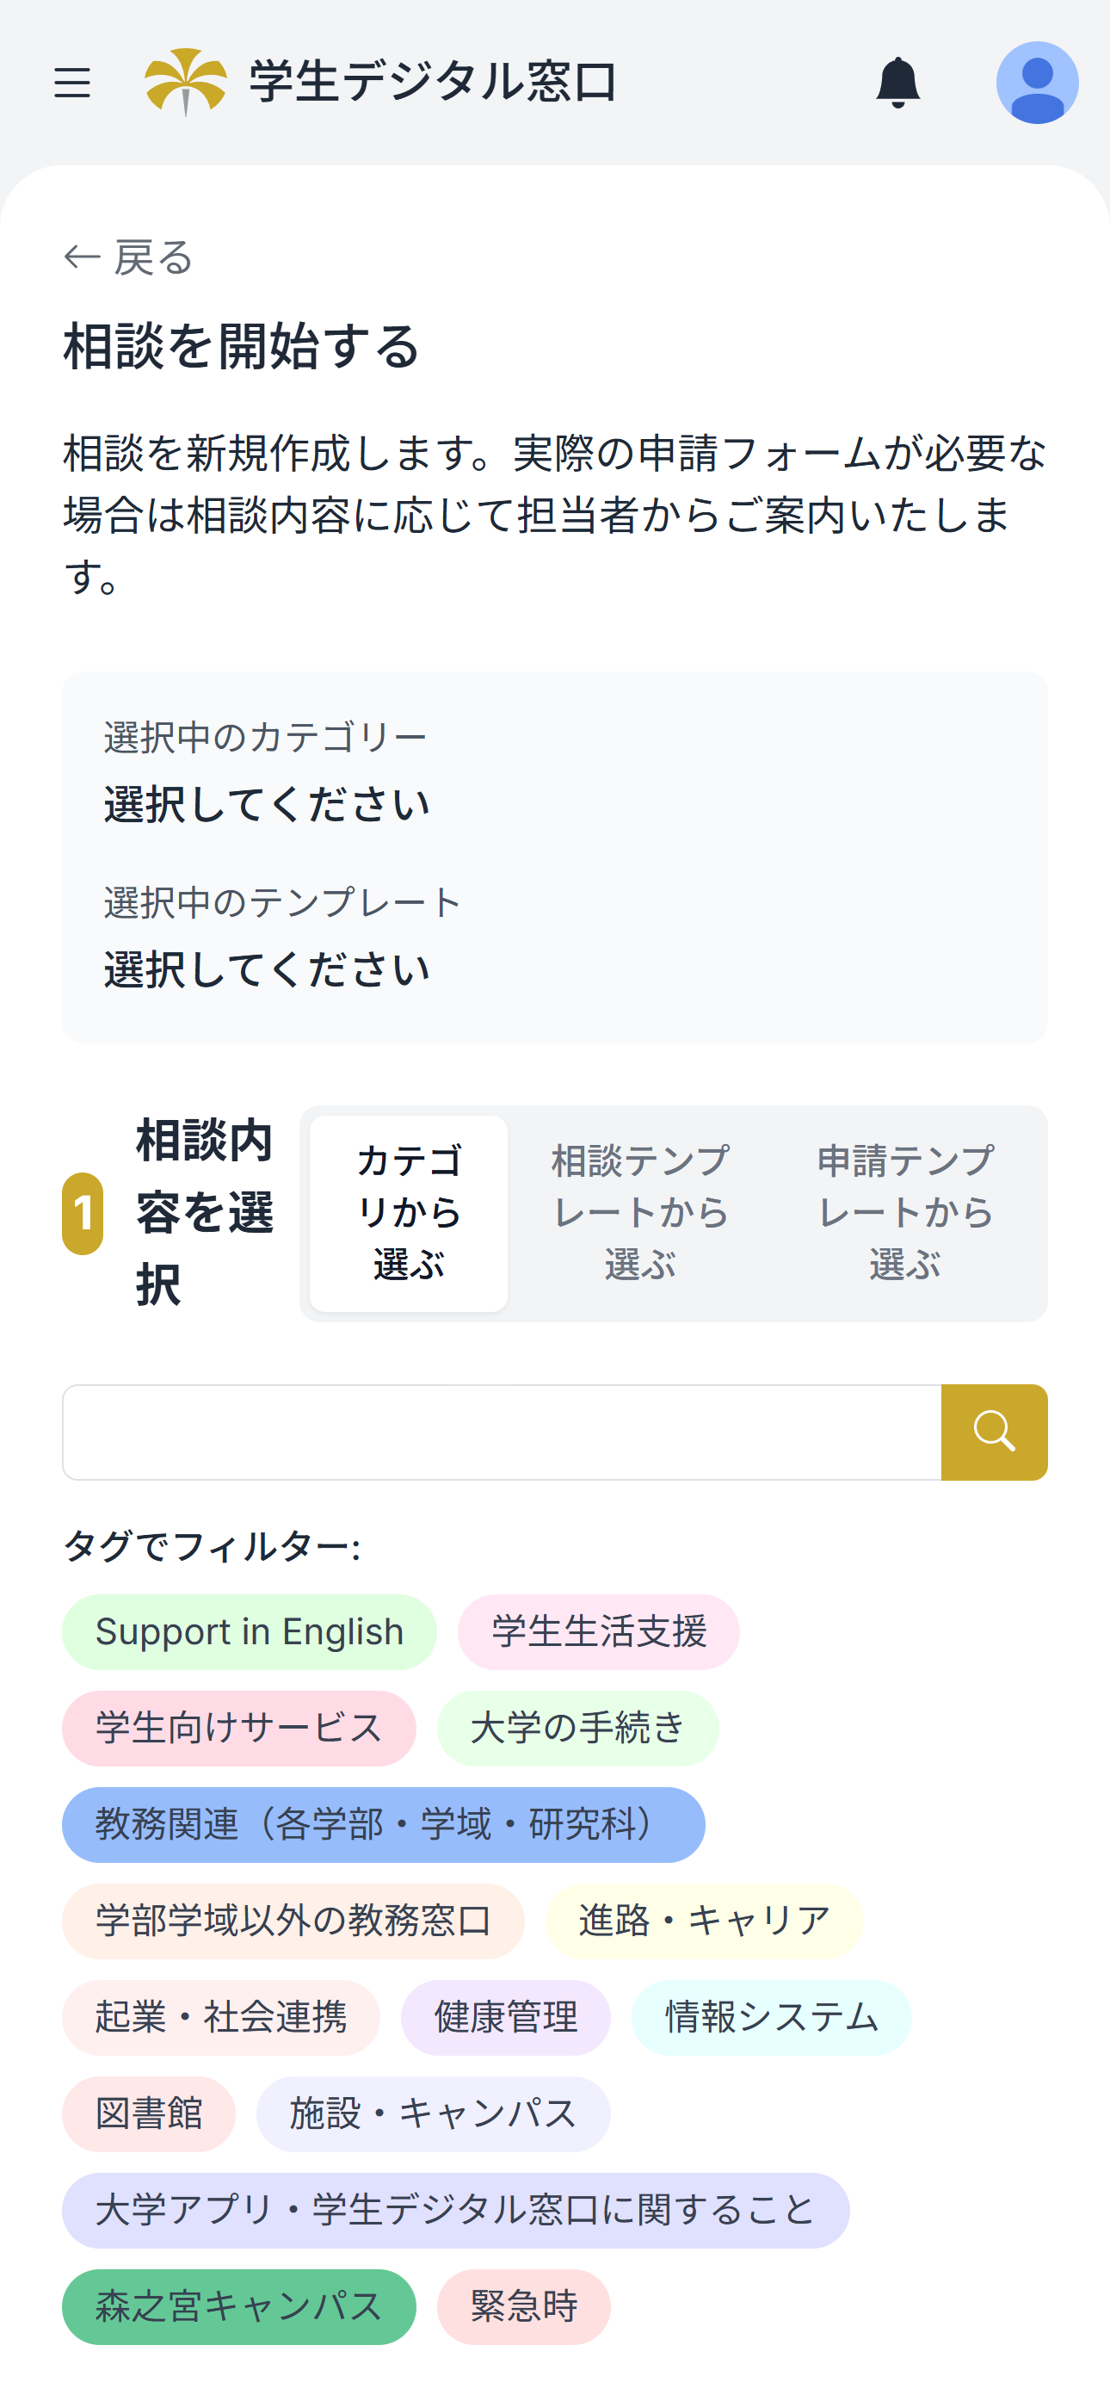Viewport: 1110px width, 2407px height.
Task: Switch to 相談テンプレートから選ぶ tab
Action: [x=640, y=1213]
